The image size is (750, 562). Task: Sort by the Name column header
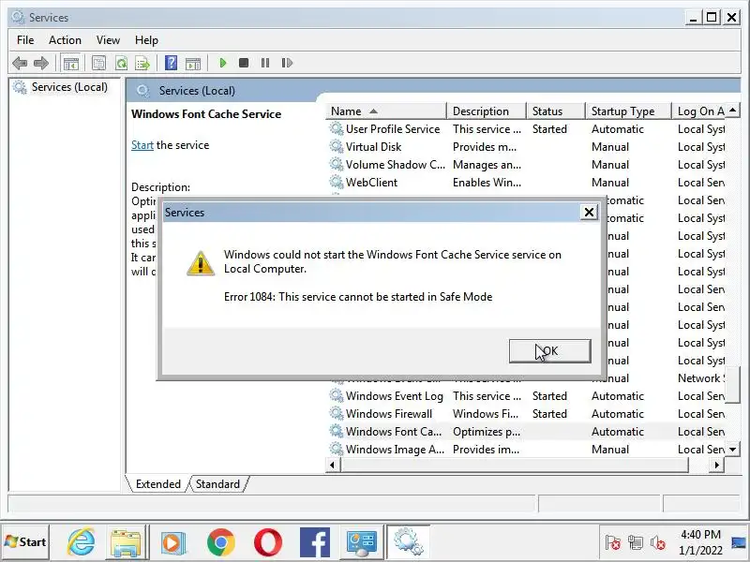coord(385,111)
